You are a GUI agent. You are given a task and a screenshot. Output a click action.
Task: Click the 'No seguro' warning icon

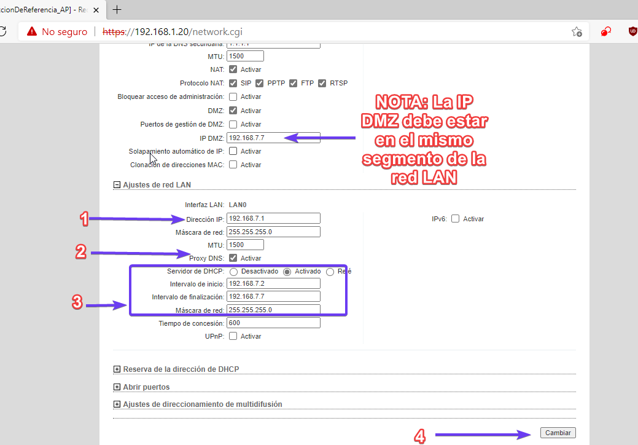click(x=32, y=31)
